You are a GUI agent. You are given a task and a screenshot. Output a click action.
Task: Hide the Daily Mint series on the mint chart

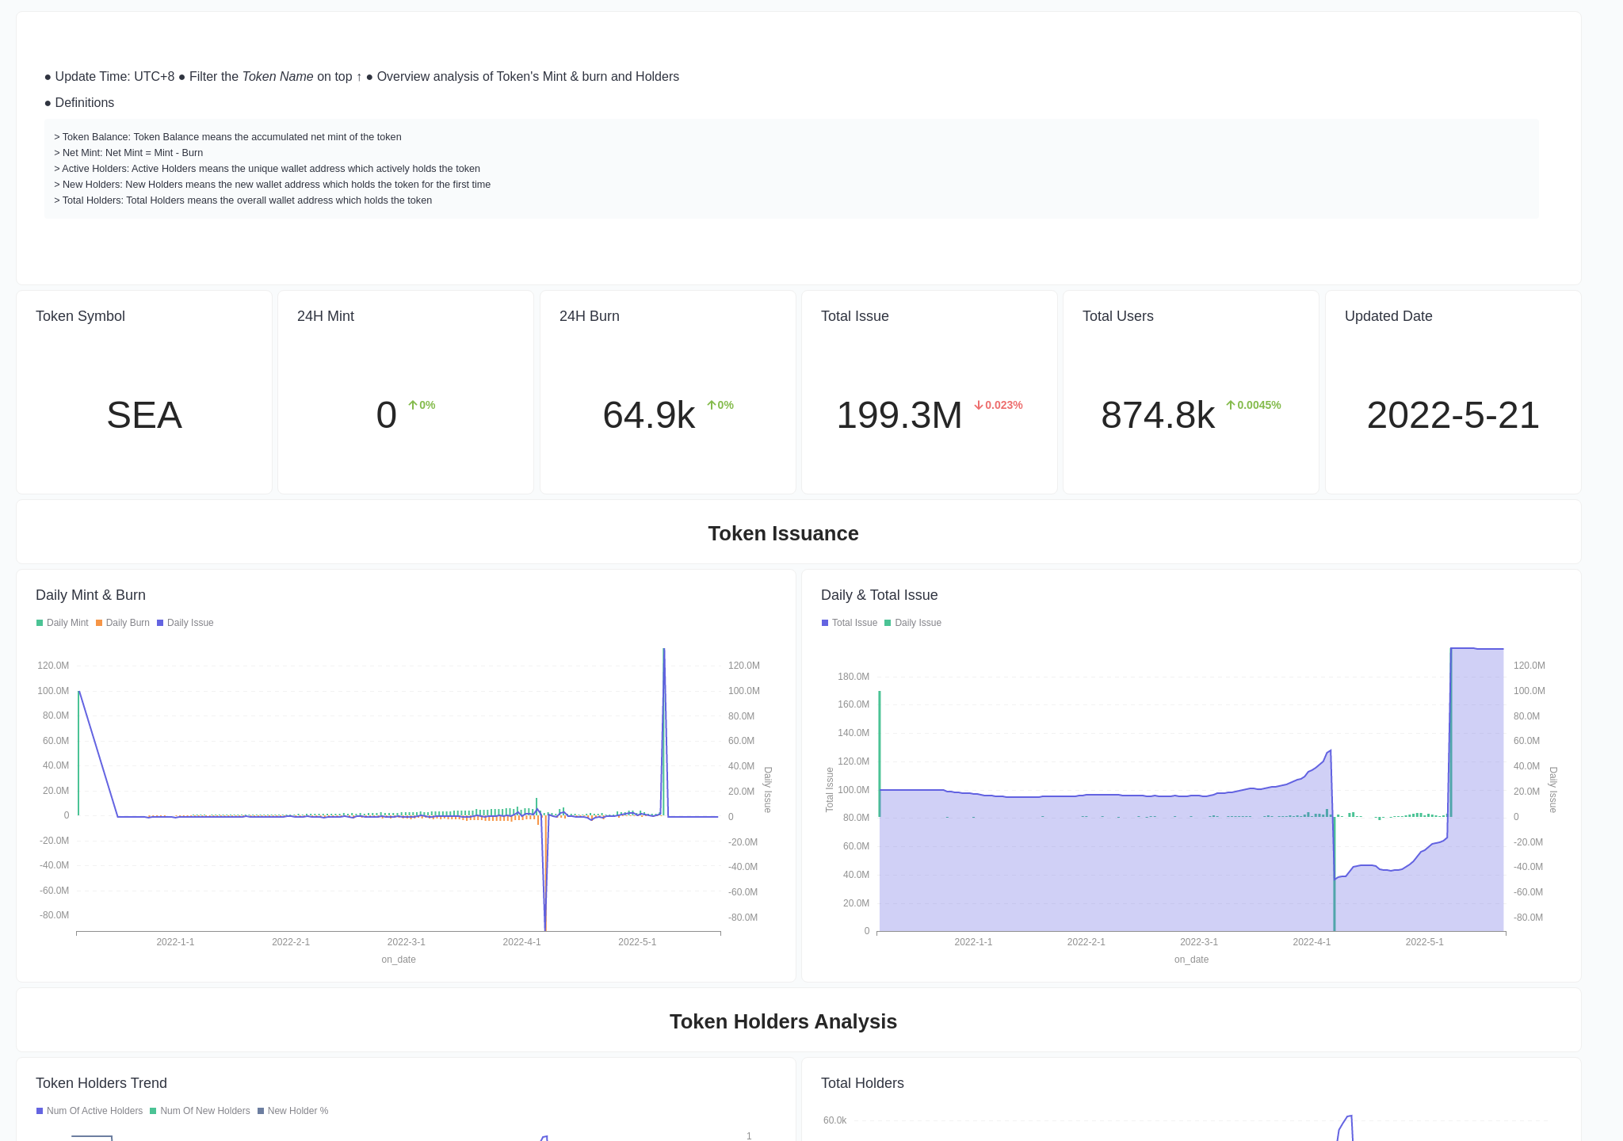click(62, 623)
